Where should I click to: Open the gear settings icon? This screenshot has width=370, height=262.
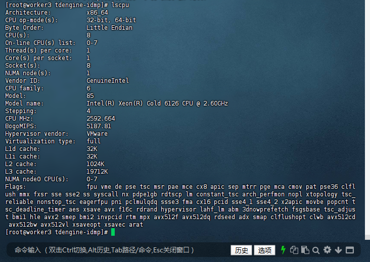click(x=327, y=250)
